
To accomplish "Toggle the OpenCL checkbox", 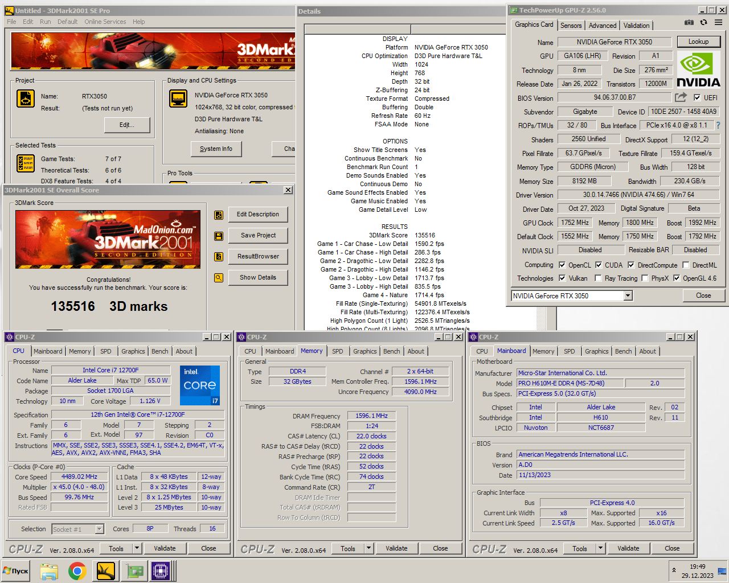I will [x=562, y=265].
